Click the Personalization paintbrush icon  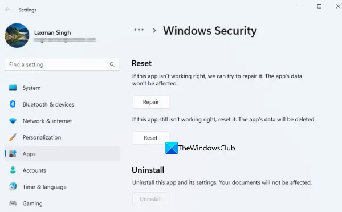[13, 137]
